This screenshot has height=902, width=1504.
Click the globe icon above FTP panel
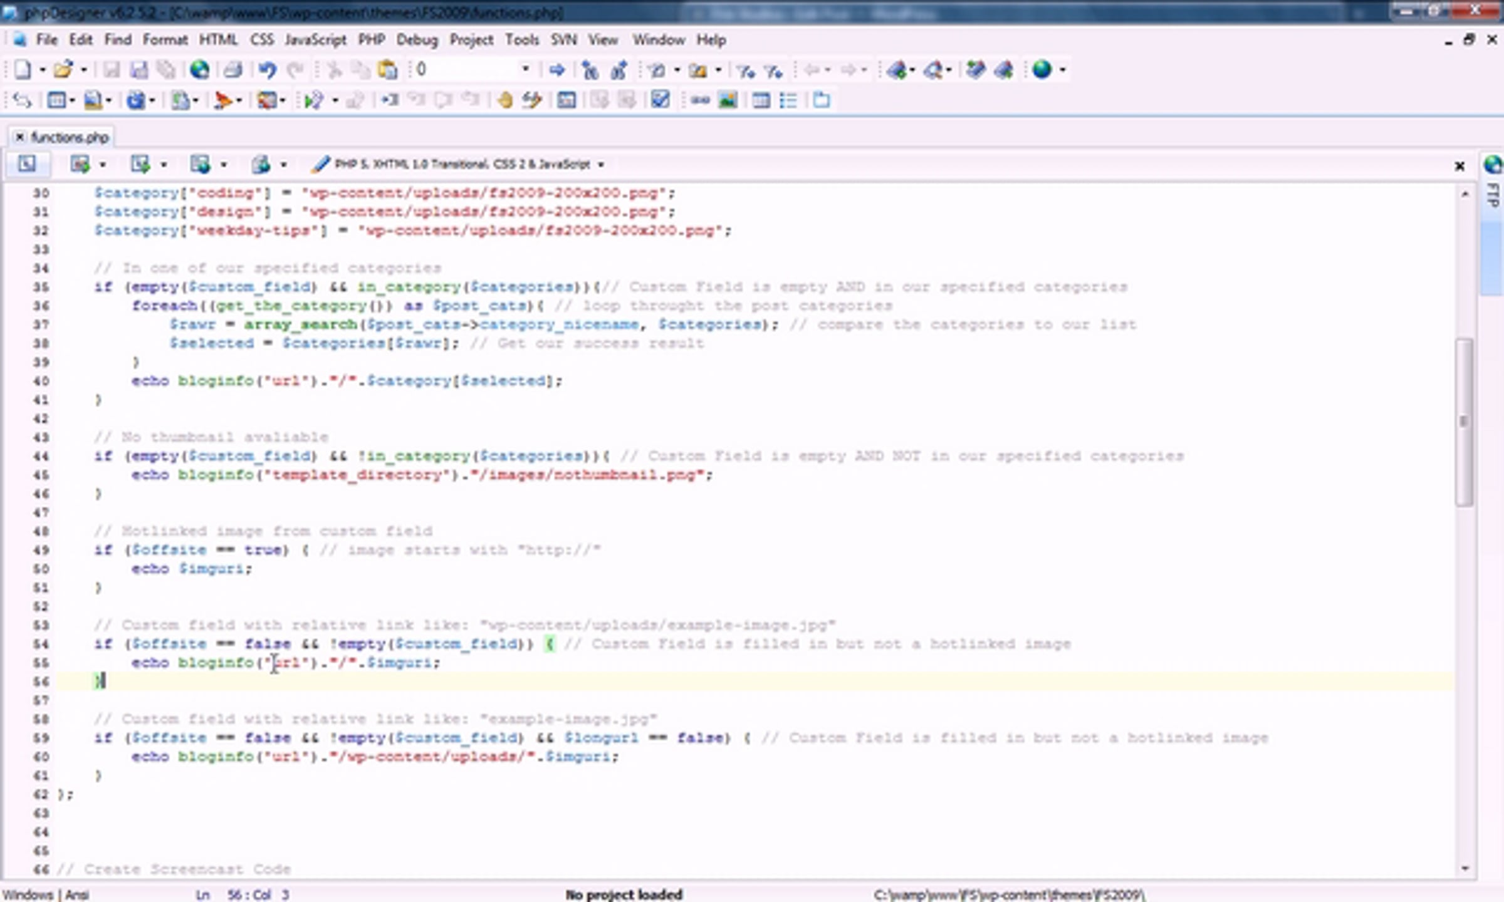click(x=1493, y=164)
